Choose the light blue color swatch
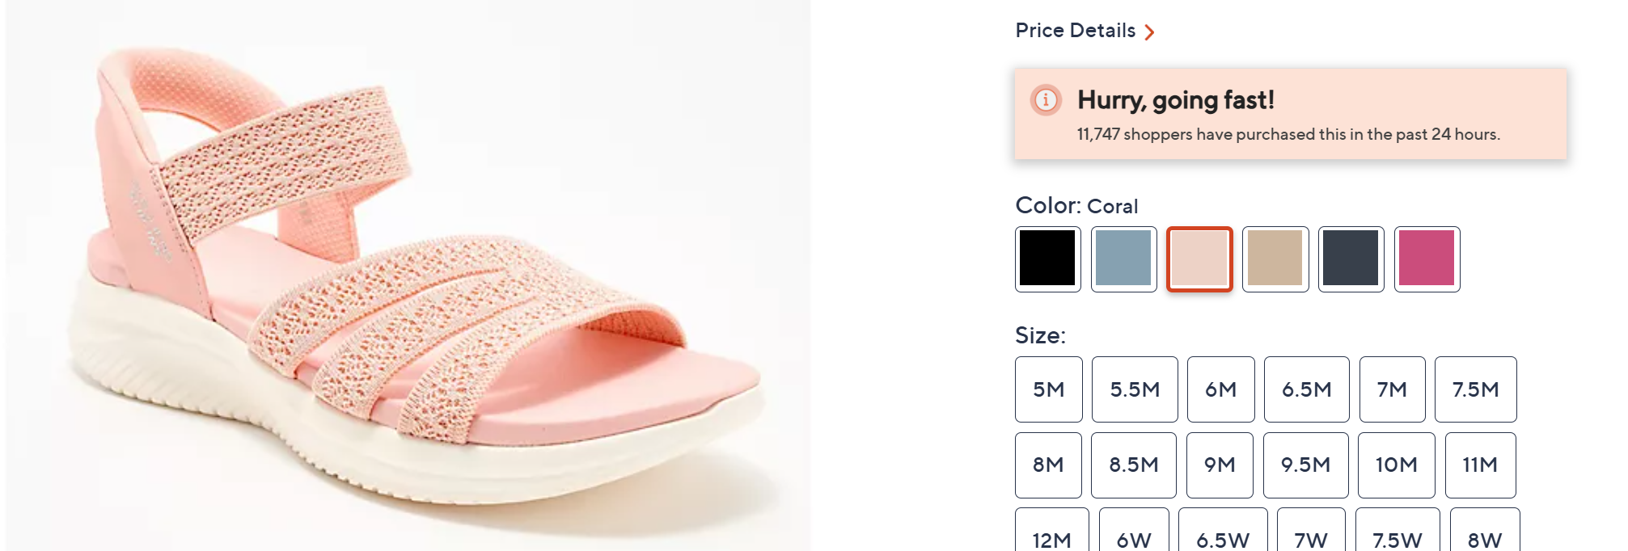Viewport: 1628px width, 551px height. [1123, 259]
